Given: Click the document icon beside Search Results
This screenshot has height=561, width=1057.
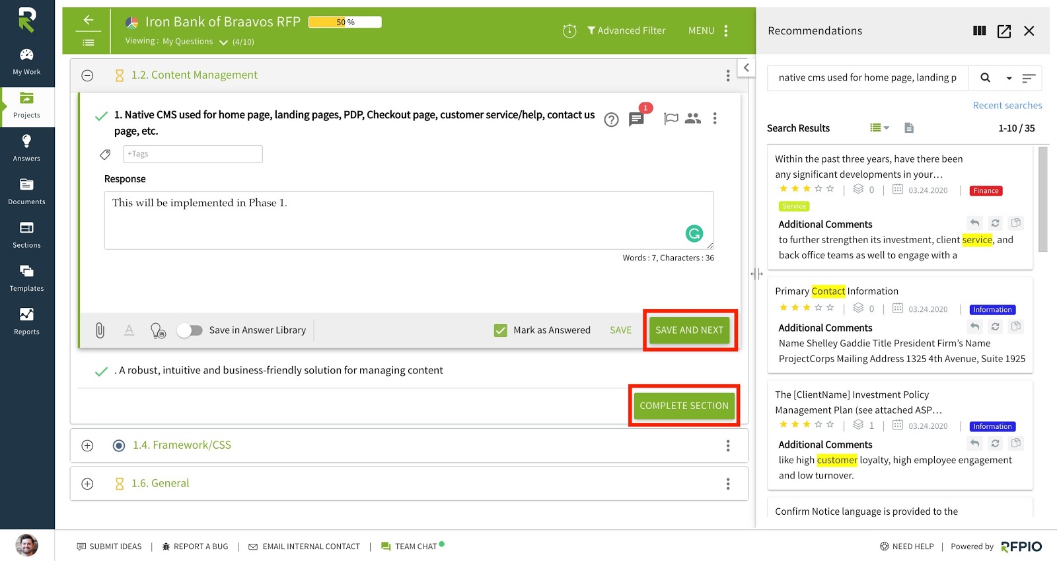Looking at the screenshot, I should (909, 128).
